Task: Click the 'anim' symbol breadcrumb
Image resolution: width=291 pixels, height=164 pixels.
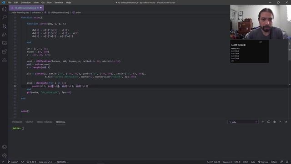Action: [x=77, y=12]
